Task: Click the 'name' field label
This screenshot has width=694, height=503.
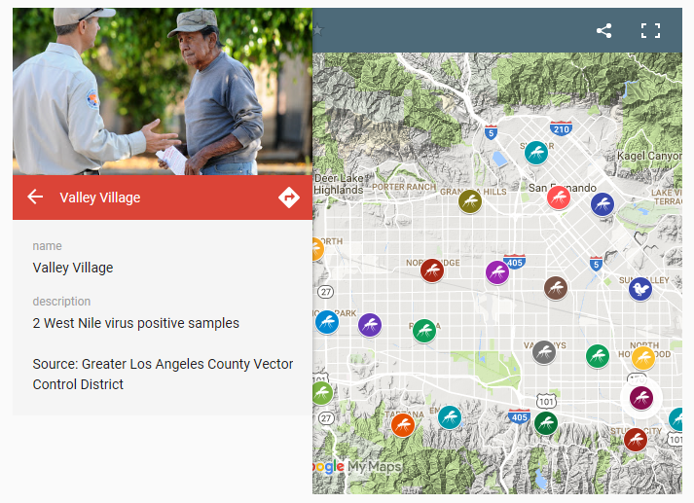Action: point(48,246)
